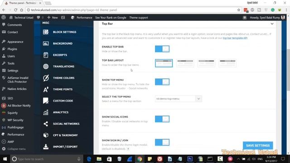Open Block Settings panel icon
The image size is (290, 163).
(x=46, y=32)
